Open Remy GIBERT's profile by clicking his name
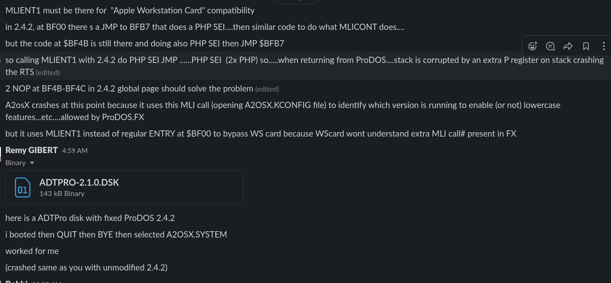This screenshot has height=283, width=611. click(x=31, y=150)
